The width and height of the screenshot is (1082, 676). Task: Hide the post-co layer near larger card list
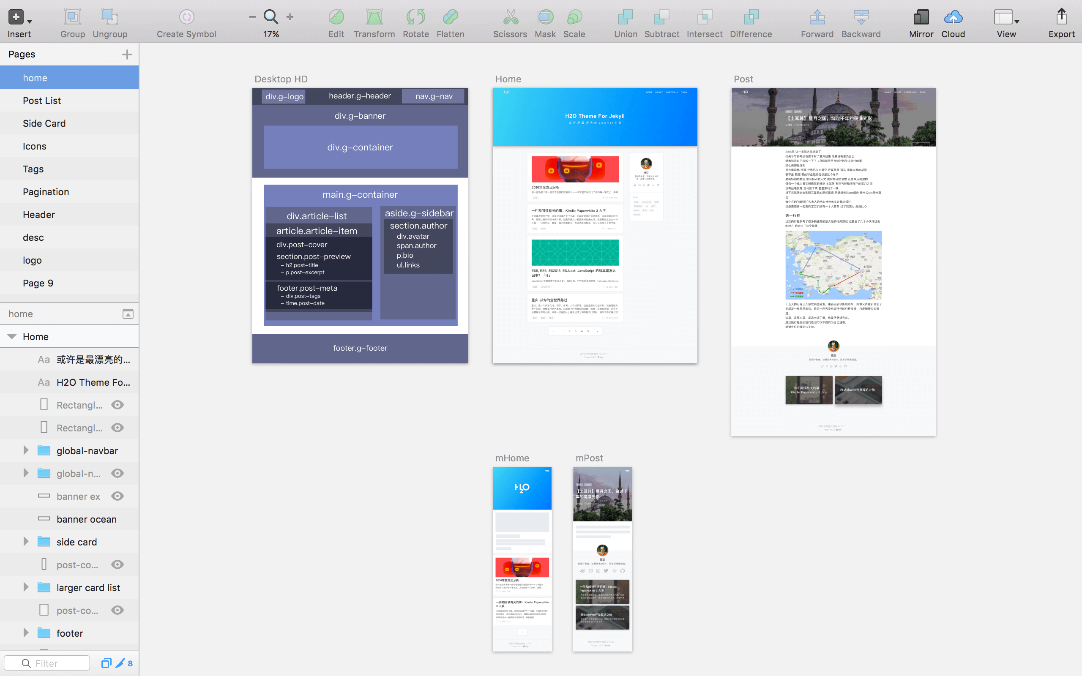point(117,610)
